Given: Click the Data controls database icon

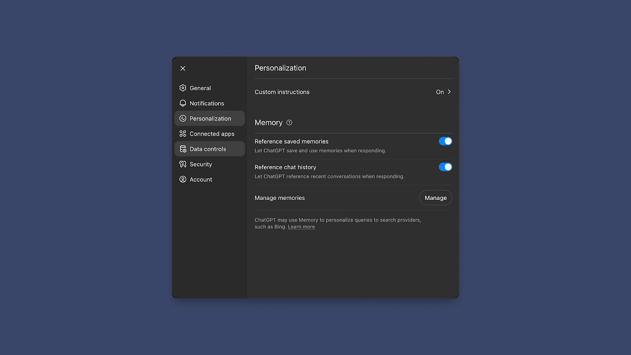Looking at the screenshot, I should click(182, 149).
